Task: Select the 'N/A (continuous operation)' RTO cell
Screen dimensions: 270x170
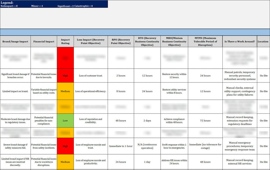Action: pos(147,146)
